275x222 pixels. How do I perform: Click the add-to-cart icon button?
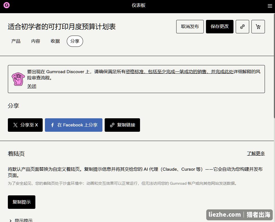(x=258, y=27)
